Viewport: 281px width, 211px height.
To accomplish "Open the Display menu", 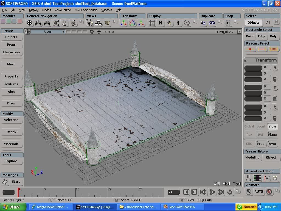I will (34, 10).
